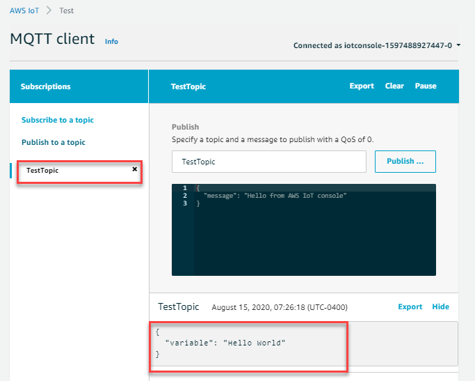Remove TestTopic subscription with the x icon
The image size is (475, 381).
click(x=134, y=169)
